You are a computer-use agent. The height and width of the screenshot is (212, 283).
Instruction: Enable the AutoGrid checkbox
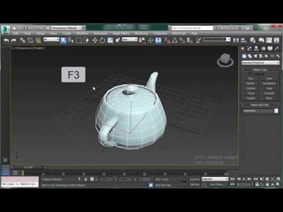[x=250, y=74]
